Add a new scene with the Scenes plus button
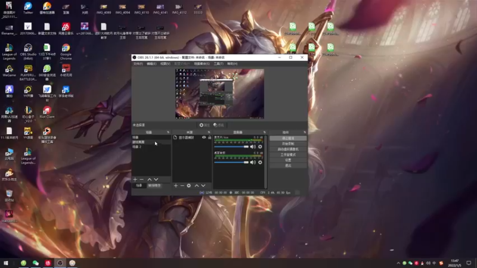Viewport: 477px width, 268px height. point(135,180)
